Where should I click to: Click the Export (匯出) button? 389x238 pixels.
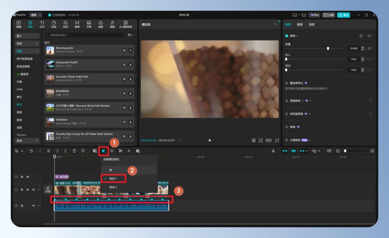(343, 15)
